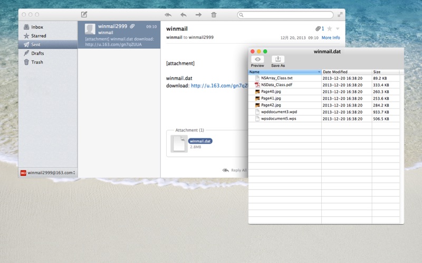The width and height of the screenshot is (422, 263).
Task: Click Reply All below the message
Action: (234, 170)
